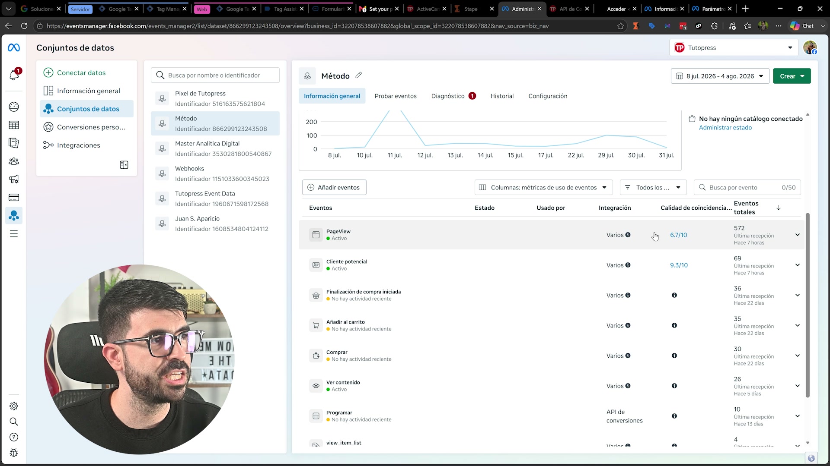
Task: Open Columnas métricas de uso dropdown
Action: (x=543, y=187)
